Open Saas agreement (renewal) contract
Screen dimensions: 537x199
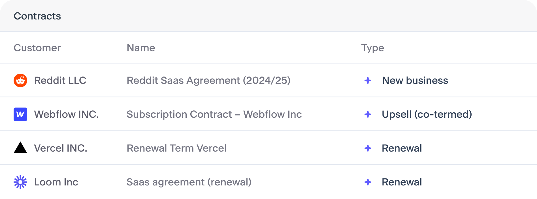pyautogui.click(x=189, y=182)
